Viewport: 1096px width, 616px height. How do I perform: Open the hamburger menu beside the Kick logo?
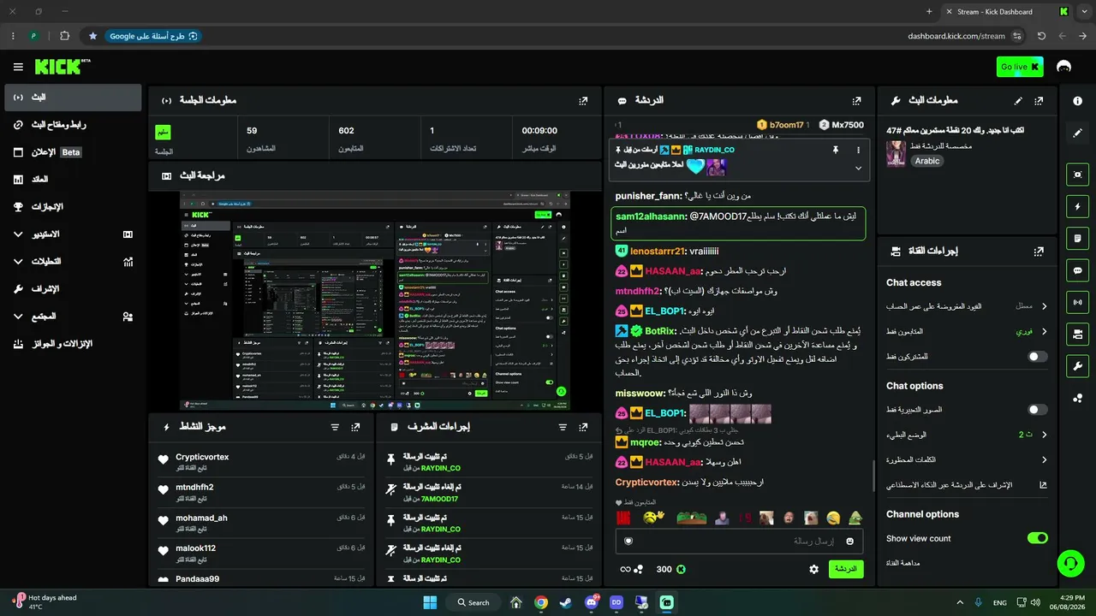[x=18, y=67]
